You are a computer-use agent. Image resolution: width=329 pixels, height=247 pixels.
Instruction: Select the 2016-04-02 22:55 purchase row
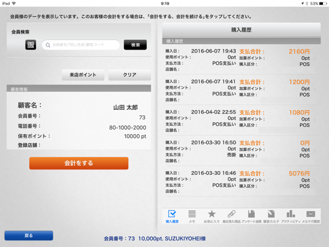pos(240,121)
